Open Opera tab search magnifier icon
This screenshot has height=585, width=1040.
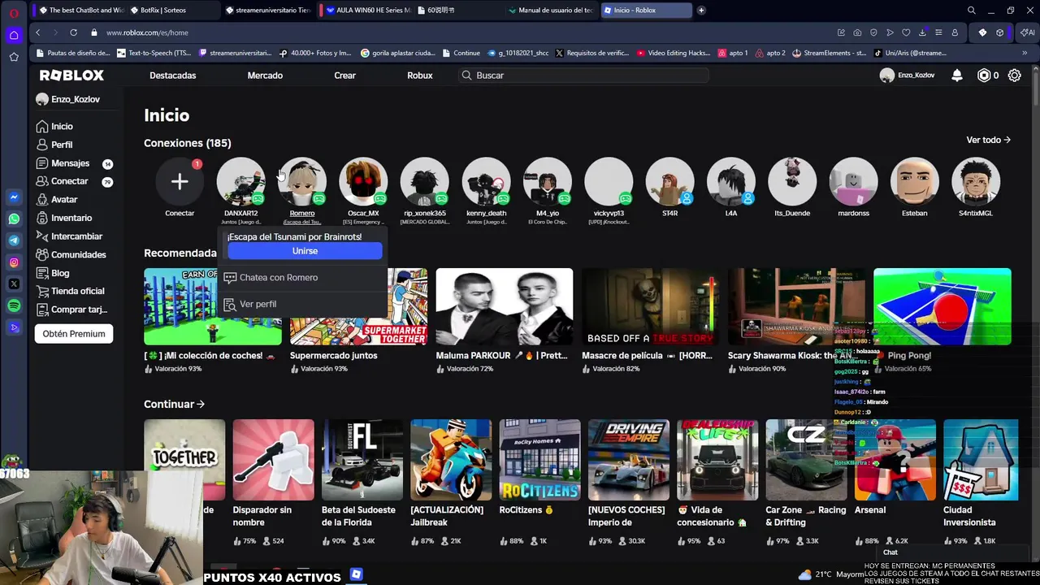click(971, 10)
